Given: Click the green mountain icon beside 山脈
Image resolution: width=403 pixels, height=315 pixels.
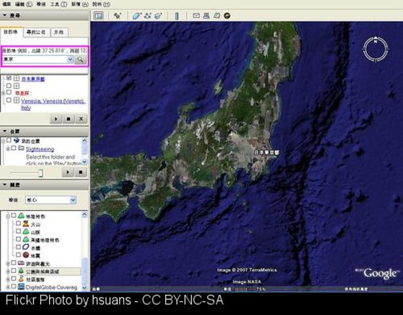Looking at the screenshot, I should [x=26, y=232].
